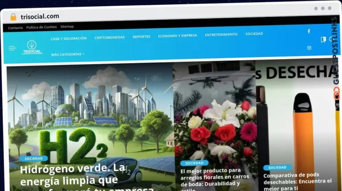The height and width of the screenshot is (191, 342).
Task: Open the Política de Cookies link
Action: coord(41,27)
